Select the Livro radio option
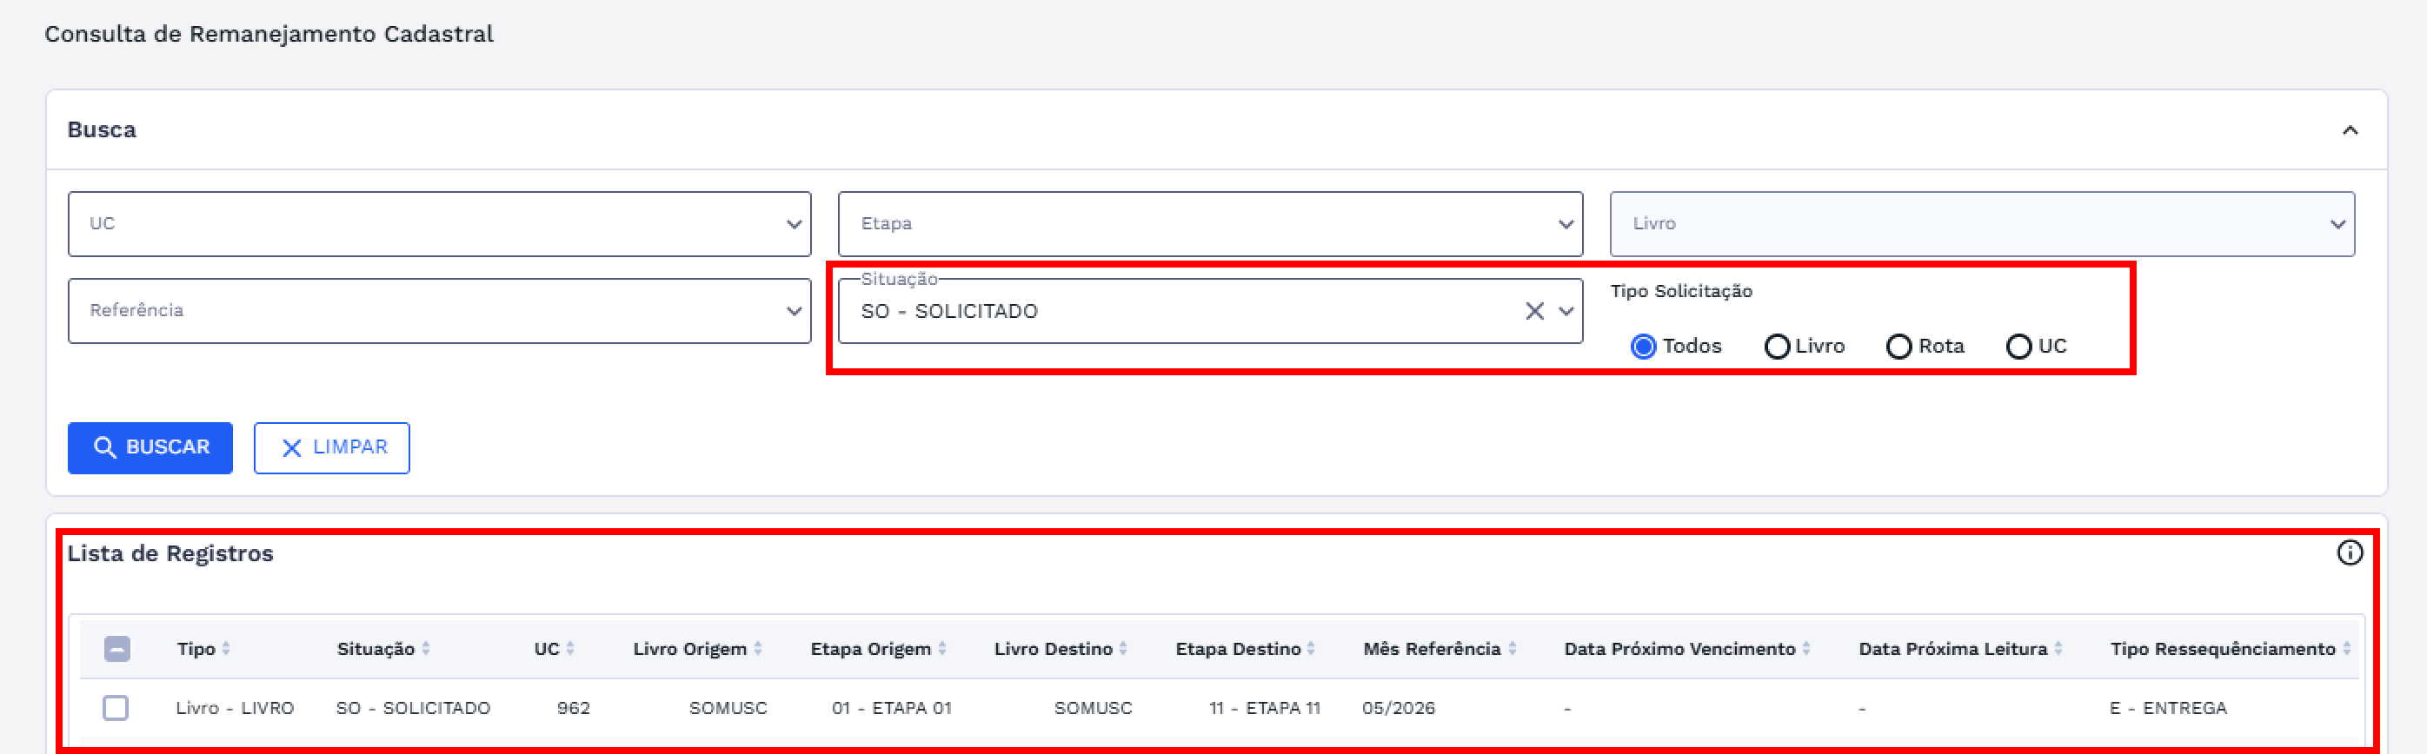Screen dimensions: 2427x754 pos(1777,347)
